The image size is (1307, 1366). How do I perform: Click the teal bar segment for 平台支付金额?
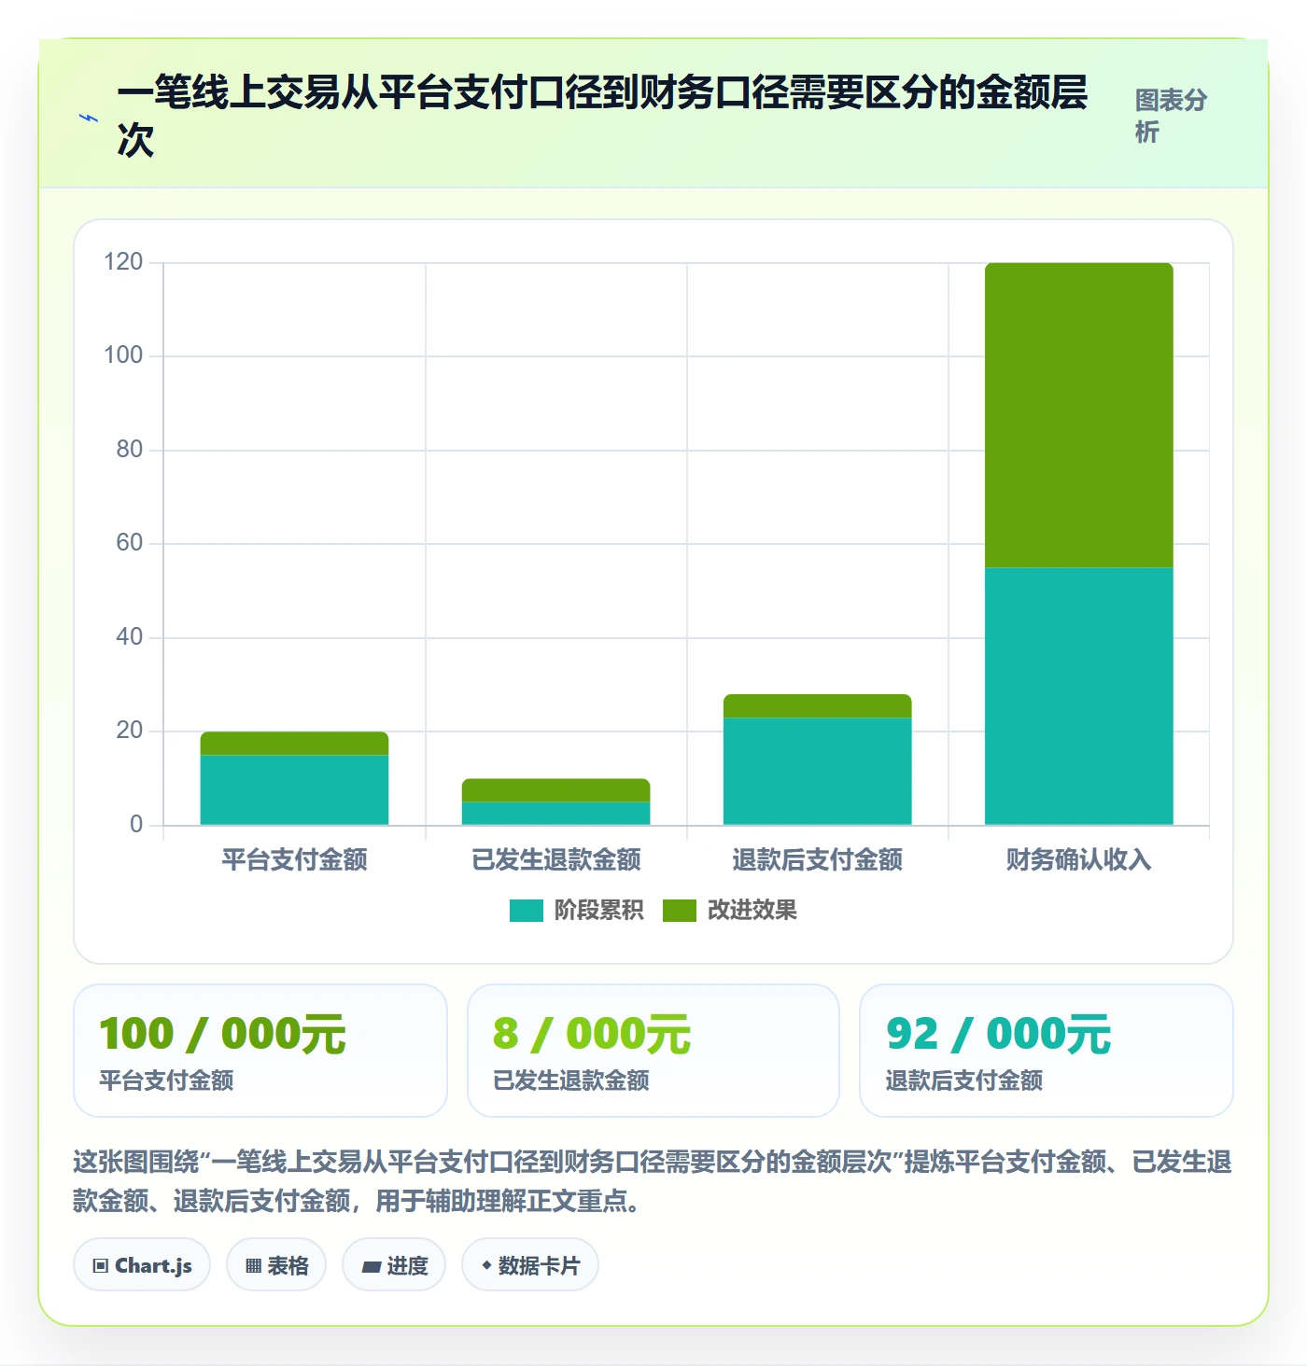click(294, 789)
